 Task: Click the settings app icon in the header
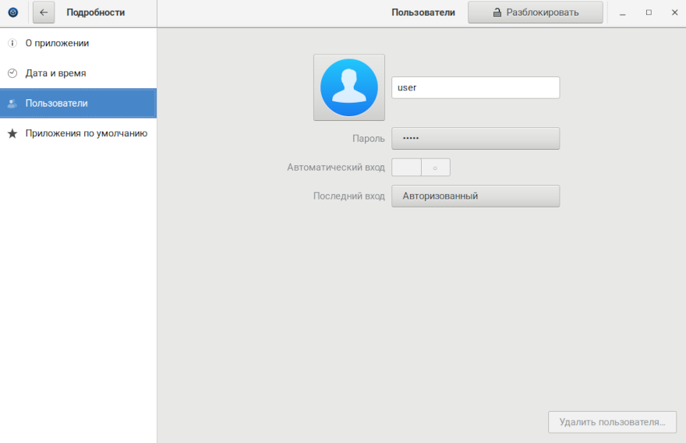click(x=12, y=12)
